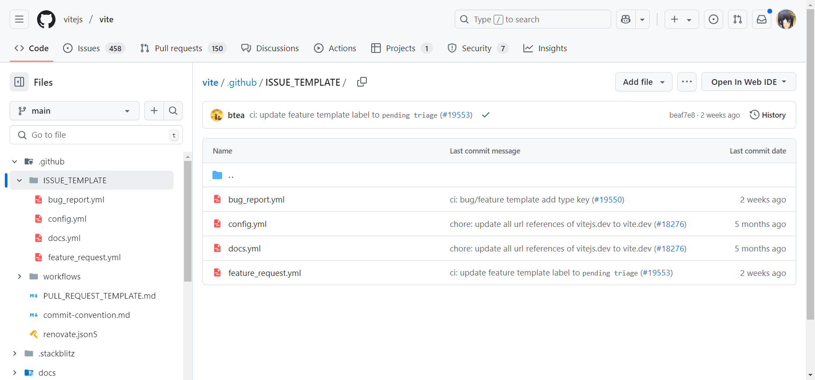
Task: Collapse ISSUE_TEMPLATE folder in tree
Action: tap(19, 180)
